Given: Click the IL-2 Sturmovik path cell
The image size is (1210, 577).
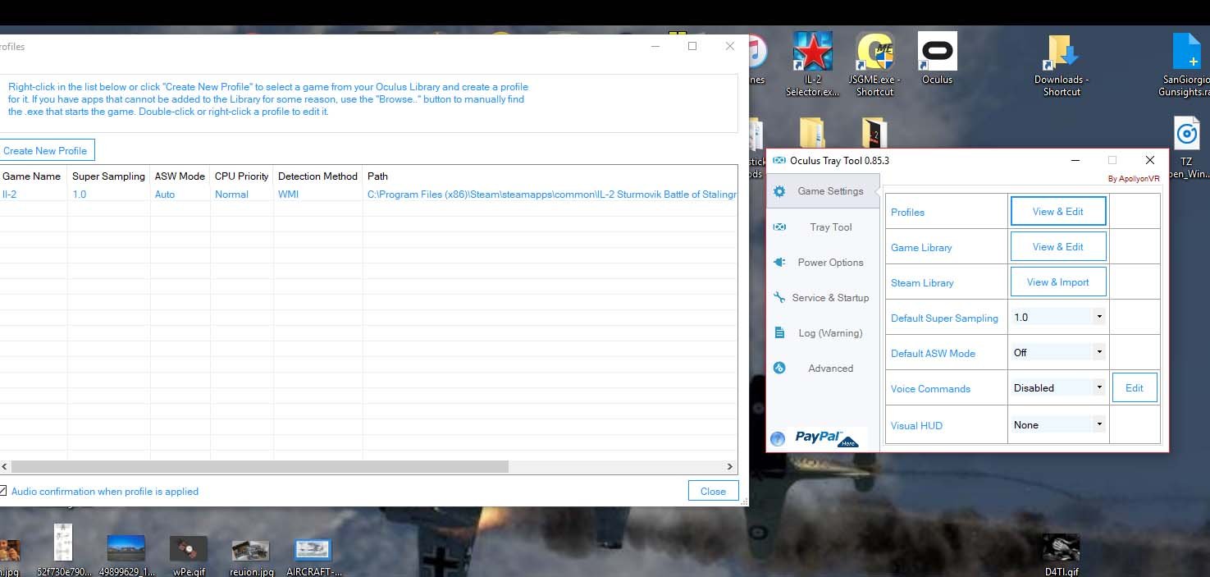Looking at the screenshot, I should coord(551,195).
